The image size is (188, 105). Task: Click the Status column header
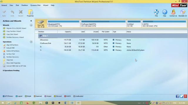pos(157,32)
